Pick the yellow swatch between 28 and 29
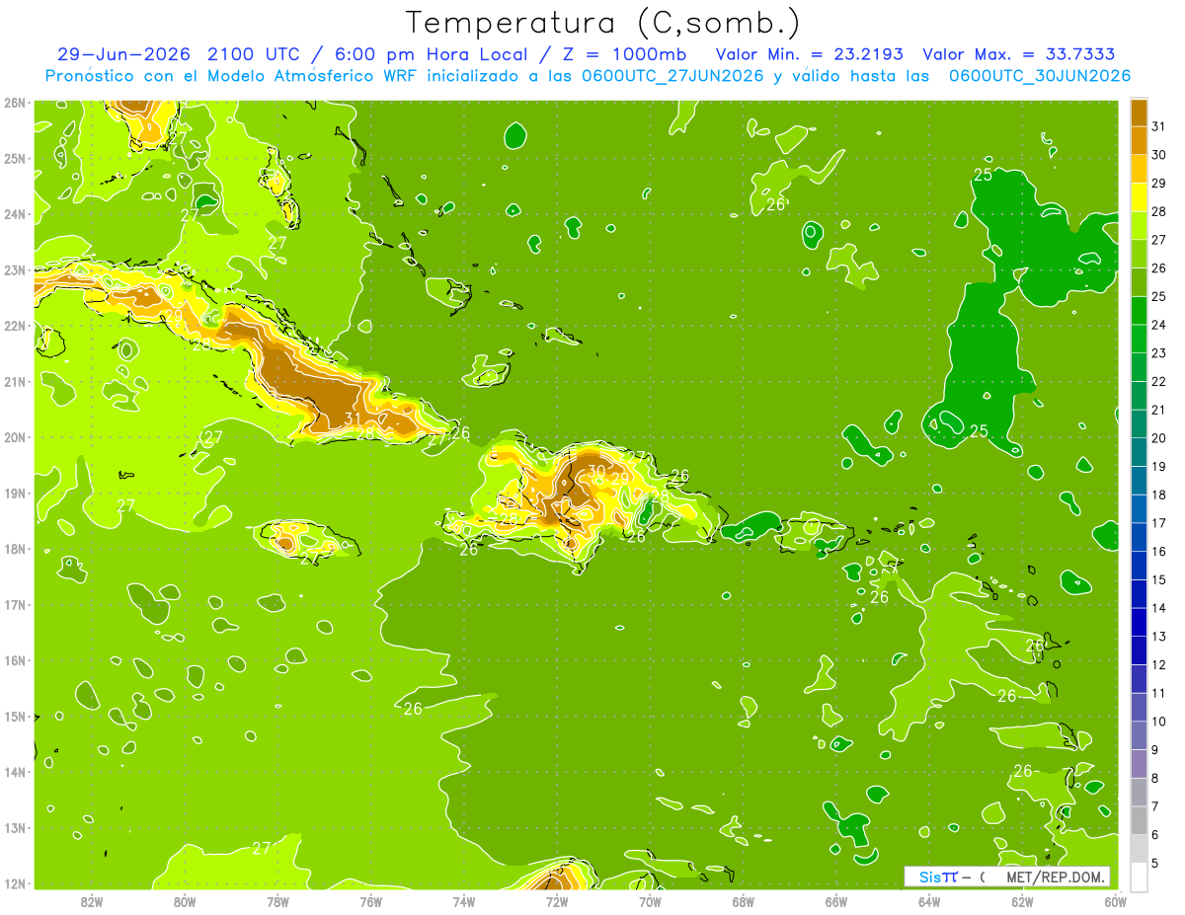1185x915 pixels. (x=1139, y=197)
